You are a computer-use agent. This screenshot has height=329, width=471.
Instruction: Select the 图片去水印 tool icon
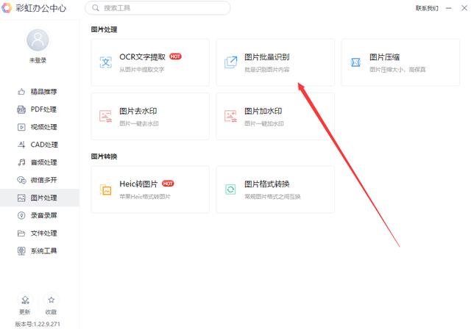click(106, 116)
